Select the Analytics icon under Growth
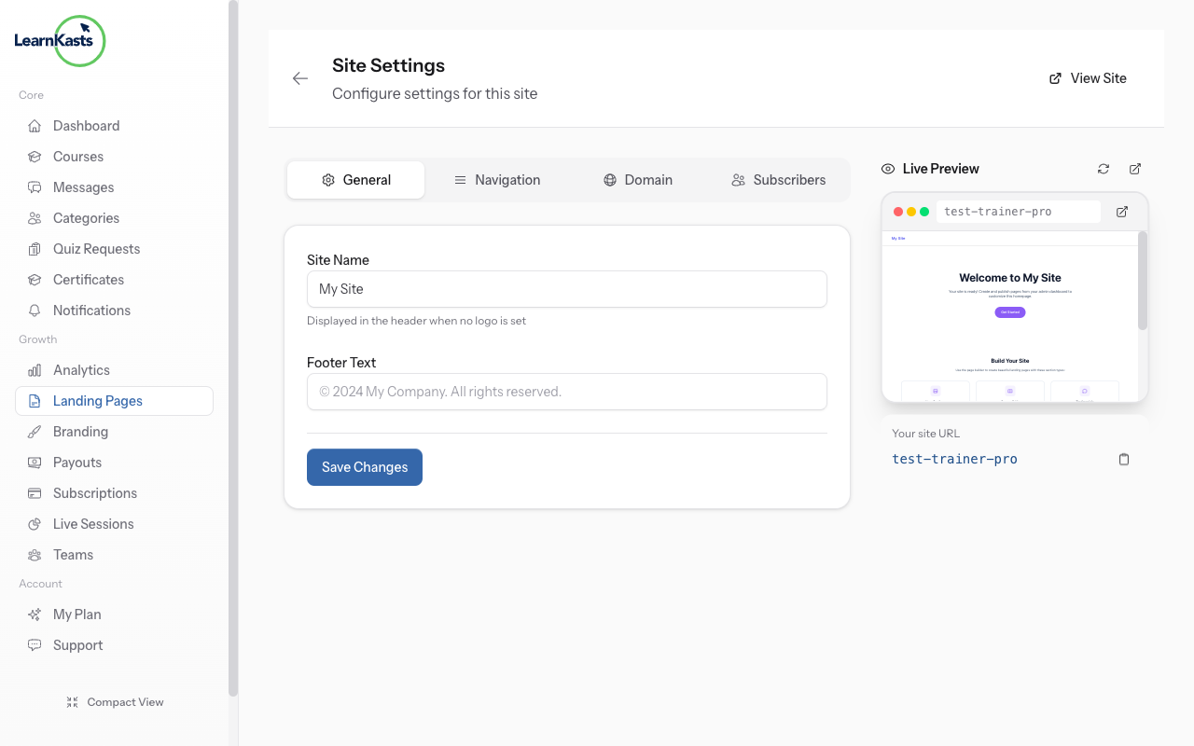This screenshot has width=1194, height=746. pyautogui.click(x=34, y=369)
